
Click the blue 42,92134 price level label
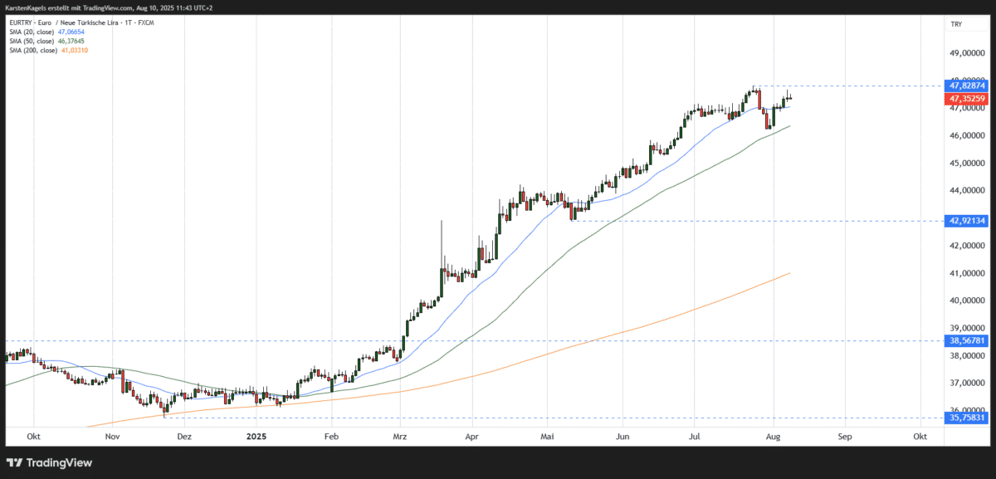(965, 221)
